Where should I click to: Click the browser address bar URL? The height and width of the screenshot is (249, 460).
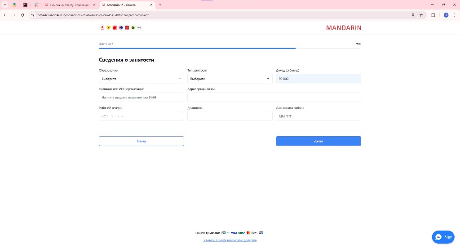click(x=93, y=15)
